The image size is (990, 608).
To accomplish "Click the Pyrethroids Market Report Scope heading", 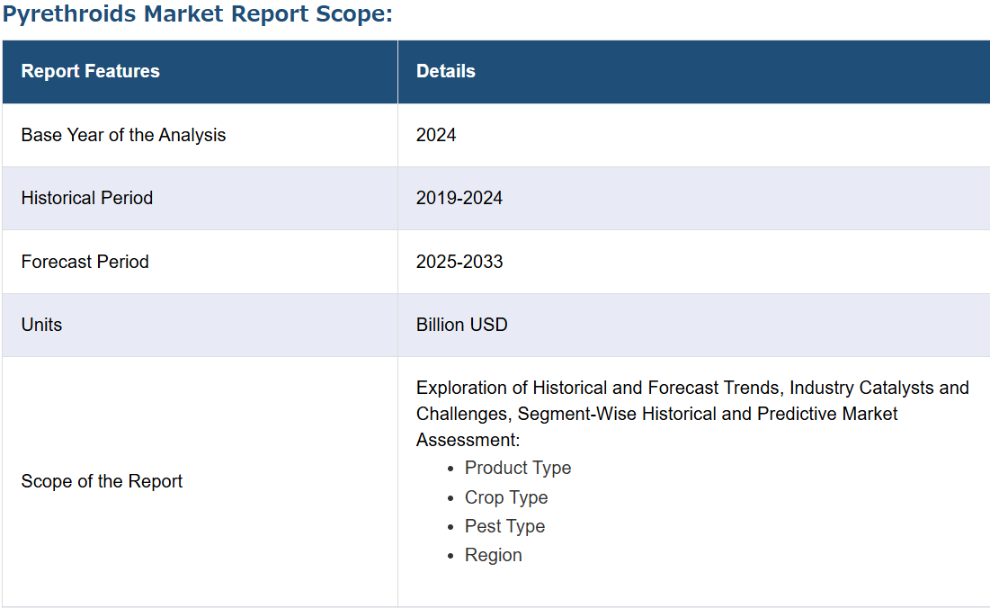I will click(x=198, y=13).
